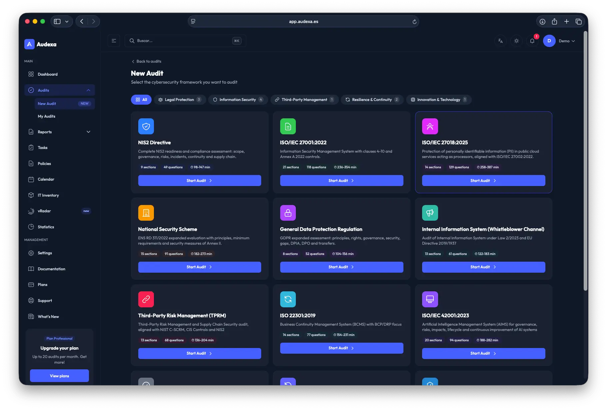Viewport: 607px width, 410px height.
Task: Click the Tasks clipboard icon
Action: point(31,147)
